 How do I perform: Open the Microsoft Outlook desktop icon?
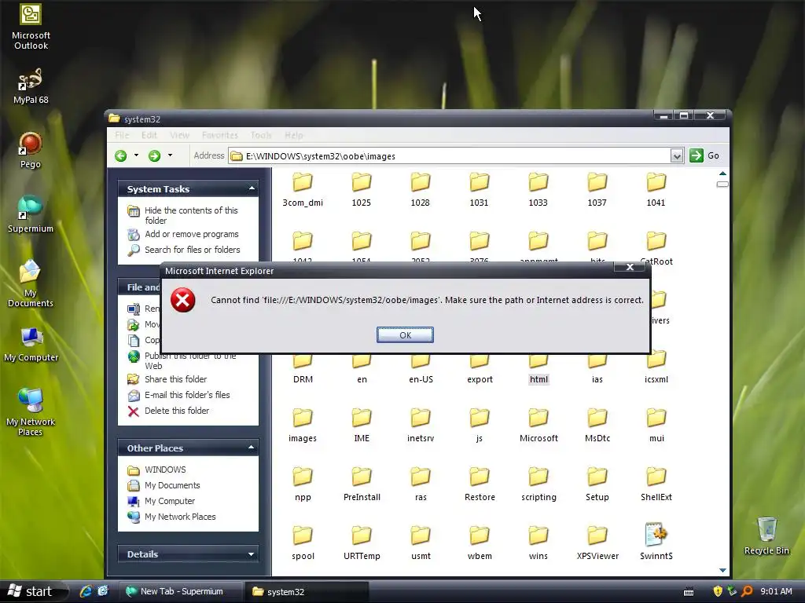(31, 27)
